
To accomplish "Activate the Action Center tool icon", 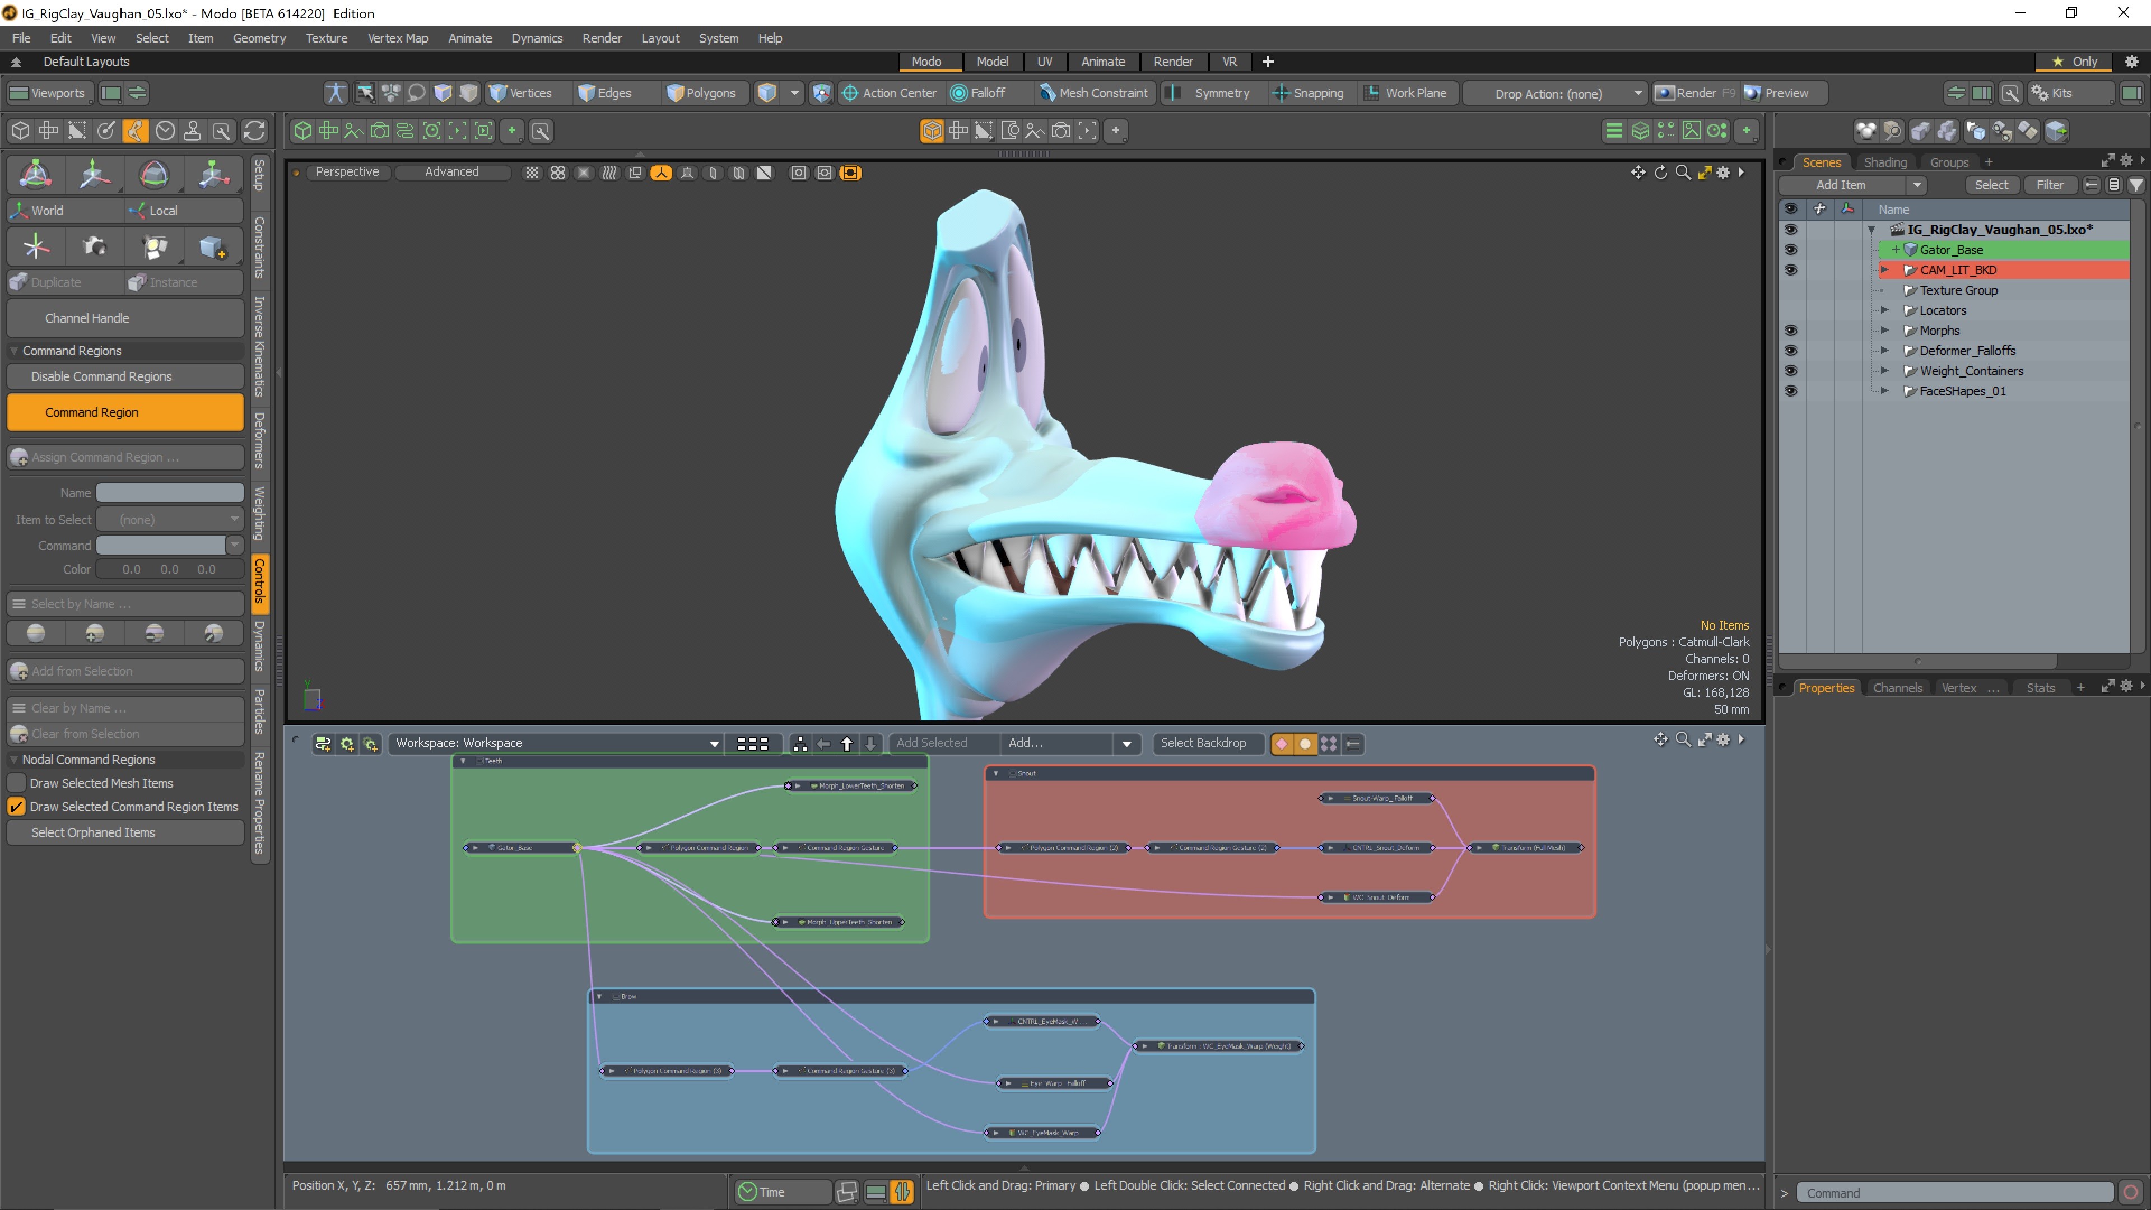I will pos(850,92).
